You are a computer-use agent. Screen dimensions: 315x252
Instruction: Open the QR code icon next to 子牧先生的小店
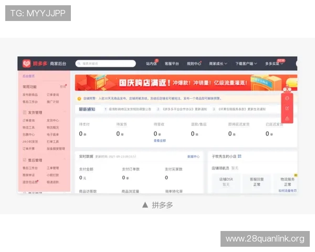point(239,156)
